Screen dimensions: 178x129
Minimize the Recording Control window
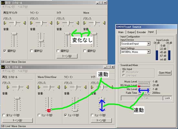pyautogui.click(x=97, y=3)
